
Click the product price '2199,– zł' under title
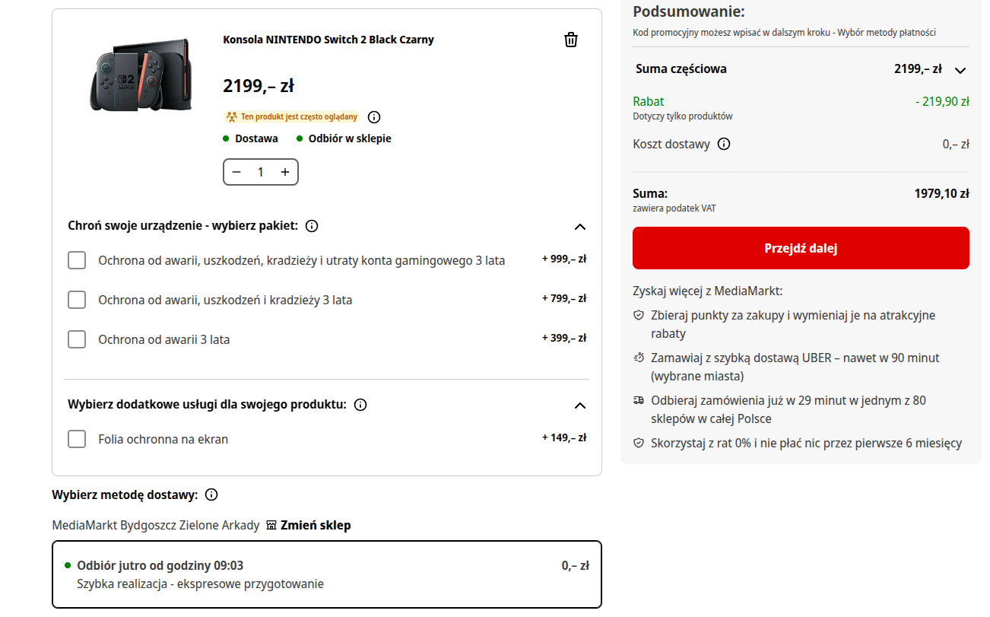point(259,86)
